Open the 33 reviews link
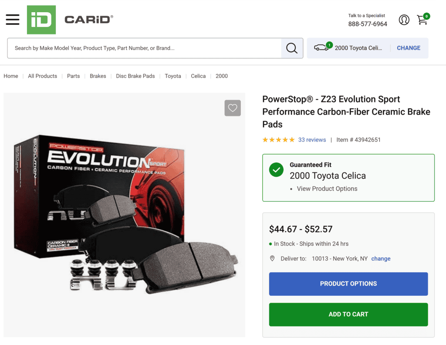The image size is (446, 345). 312,140
